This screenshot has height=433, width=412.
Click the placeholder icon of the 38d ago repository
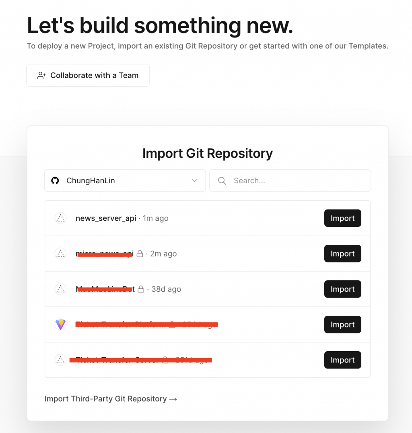point(60,289)
